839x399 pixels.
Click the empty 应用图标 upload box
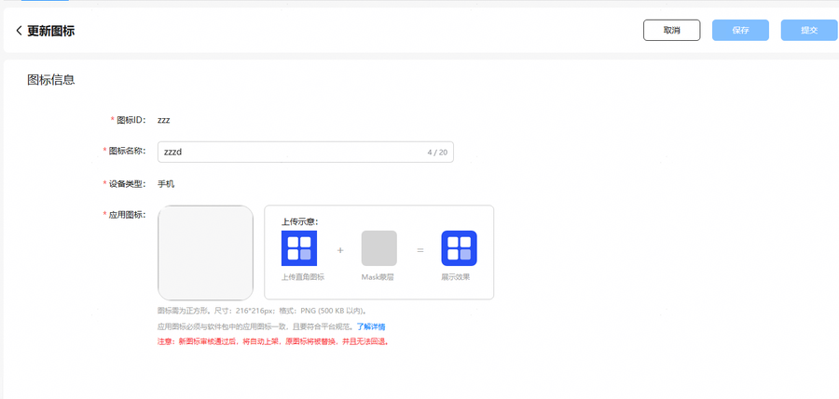[x=205, y=252]
